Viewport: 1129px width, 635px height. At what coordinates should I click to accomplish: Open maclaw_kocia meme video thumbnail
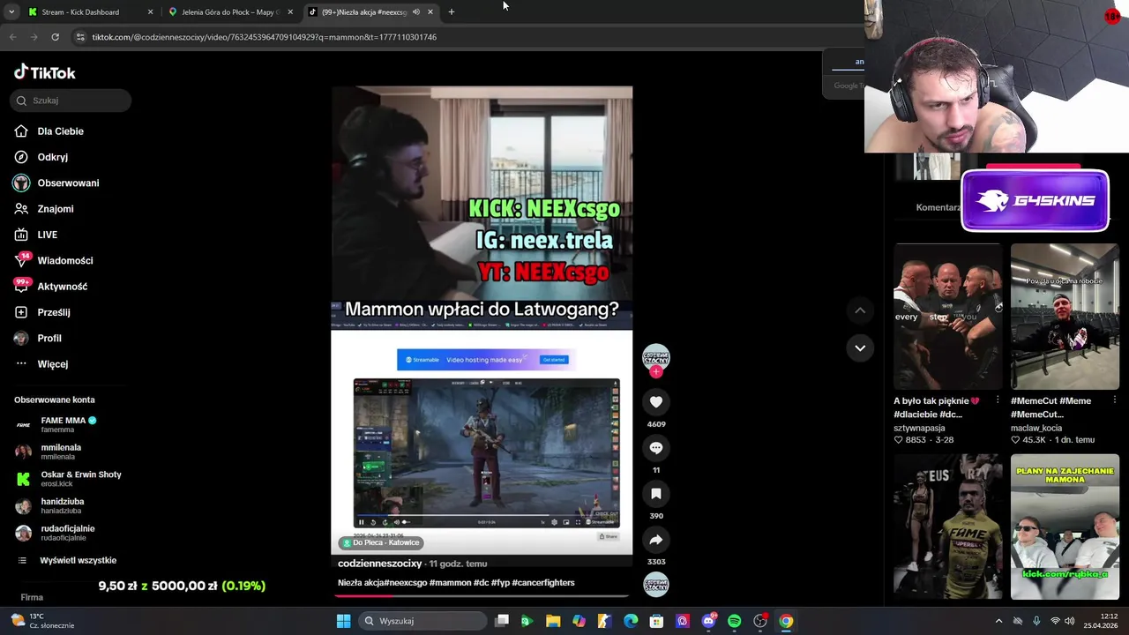(x=1065, y=317)
